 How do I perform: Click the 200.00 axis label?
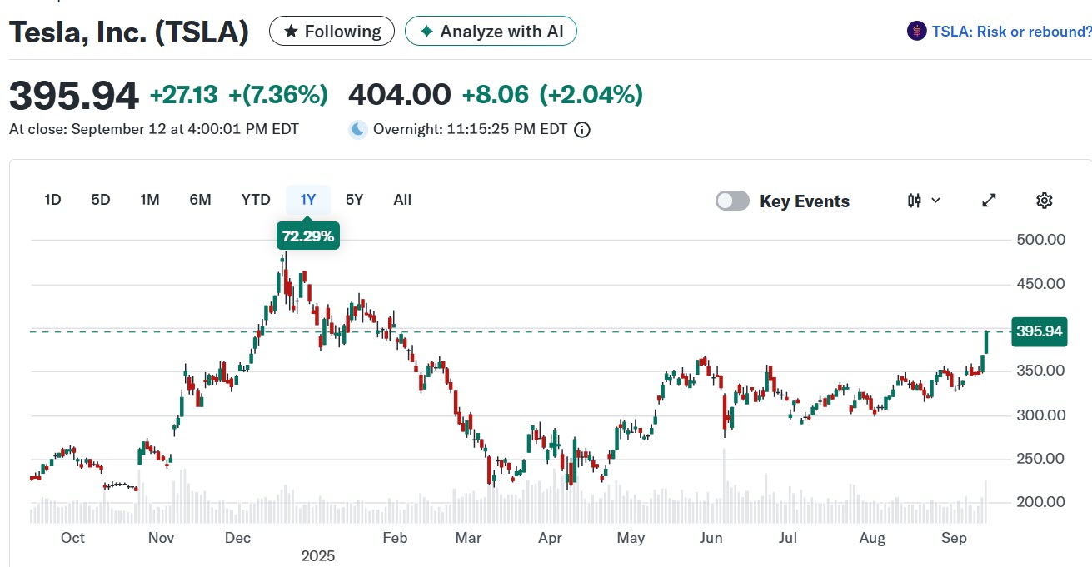point(1041,502)
